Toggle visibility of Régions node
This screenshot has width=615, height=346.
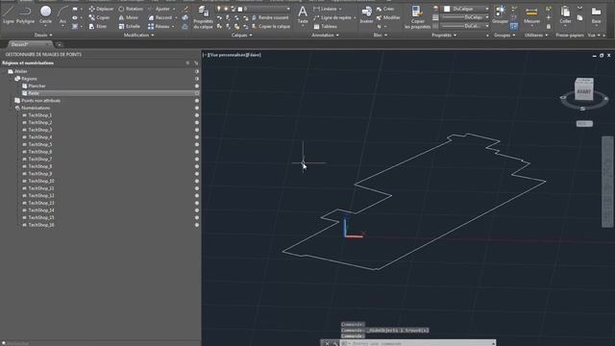(196, 79)
